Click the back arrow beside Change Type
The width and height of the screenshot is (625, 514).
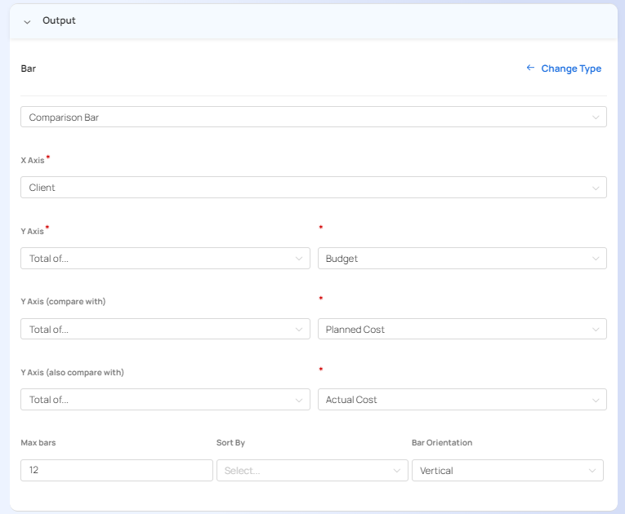(530, 69)
